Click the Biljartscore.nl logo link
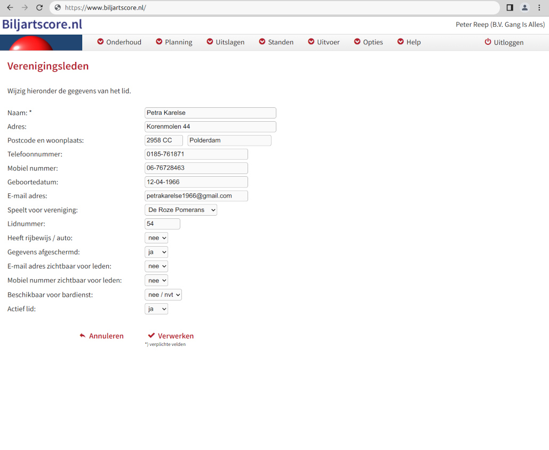Image resolution: width=549 pixels, height=450 pixels. click(x=42, y=25)
